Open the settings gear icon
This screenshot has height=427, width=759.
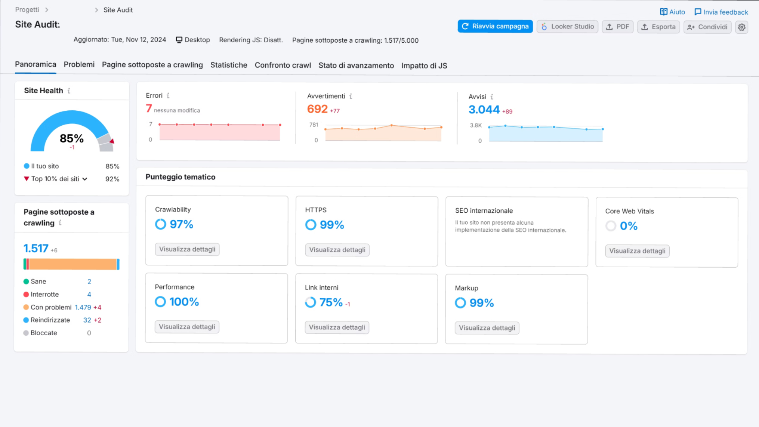pos(742,27)
